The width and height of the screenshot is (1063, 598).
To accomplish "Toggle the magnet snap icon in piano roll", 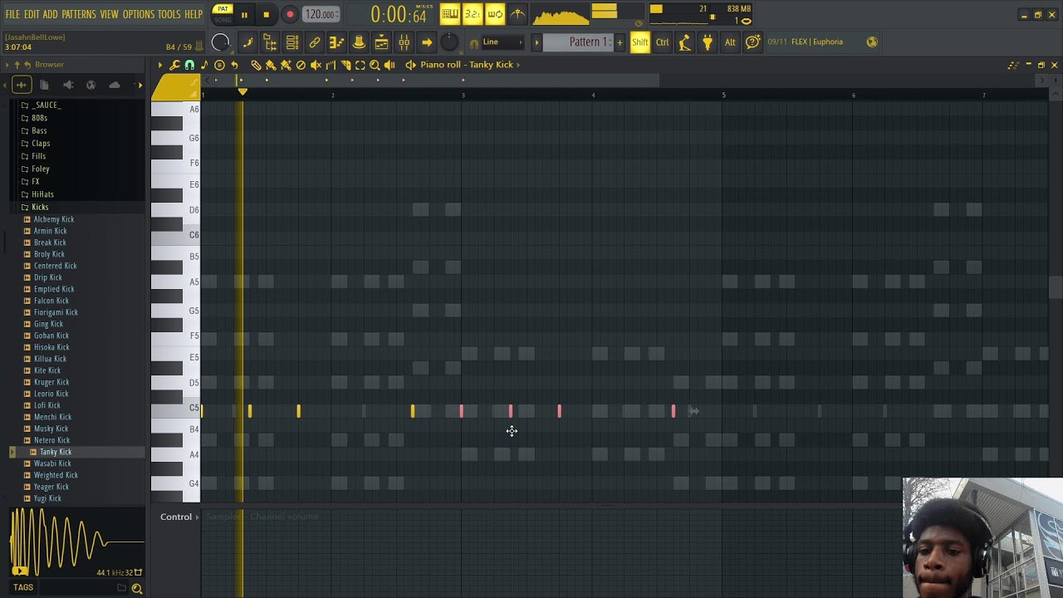I will click(189, 65).
